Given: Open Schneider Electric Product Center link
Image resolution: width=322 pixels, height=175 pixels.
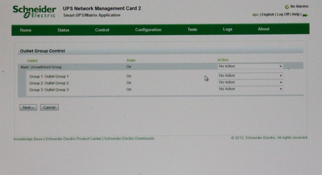Looking at the screenshot, I should 73,139.
